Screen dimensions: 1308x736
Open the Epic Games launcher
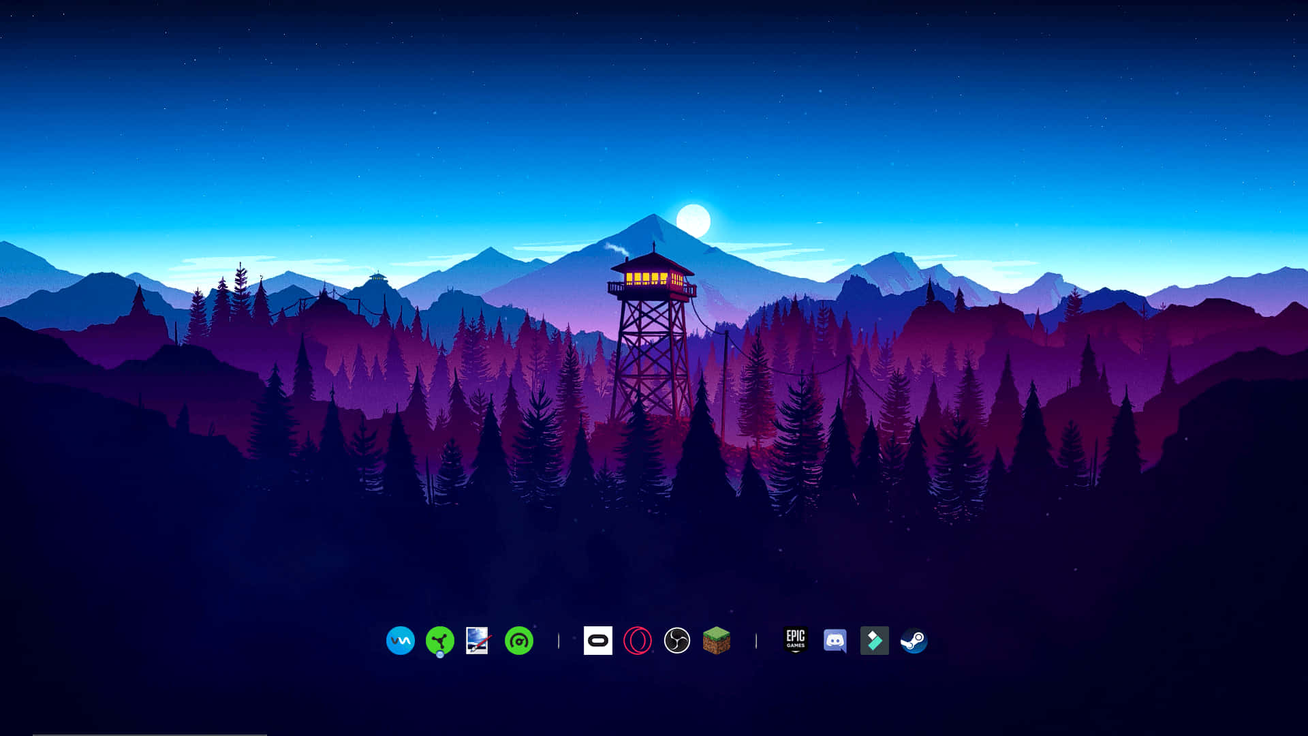795,641
